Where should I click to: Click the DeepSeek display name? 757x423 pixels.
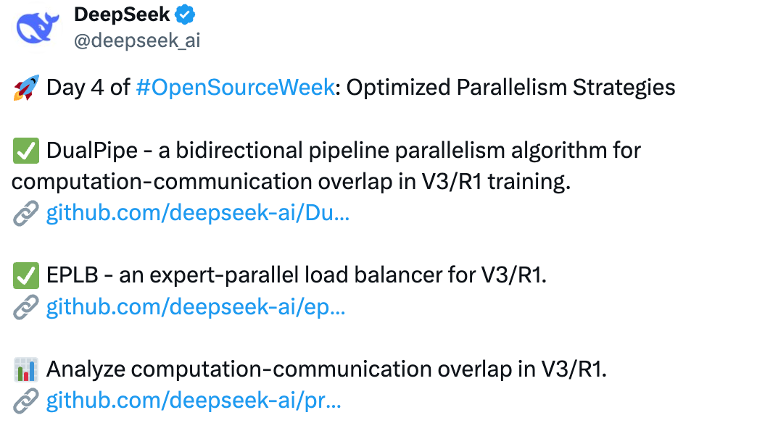(x=122, y=14)
